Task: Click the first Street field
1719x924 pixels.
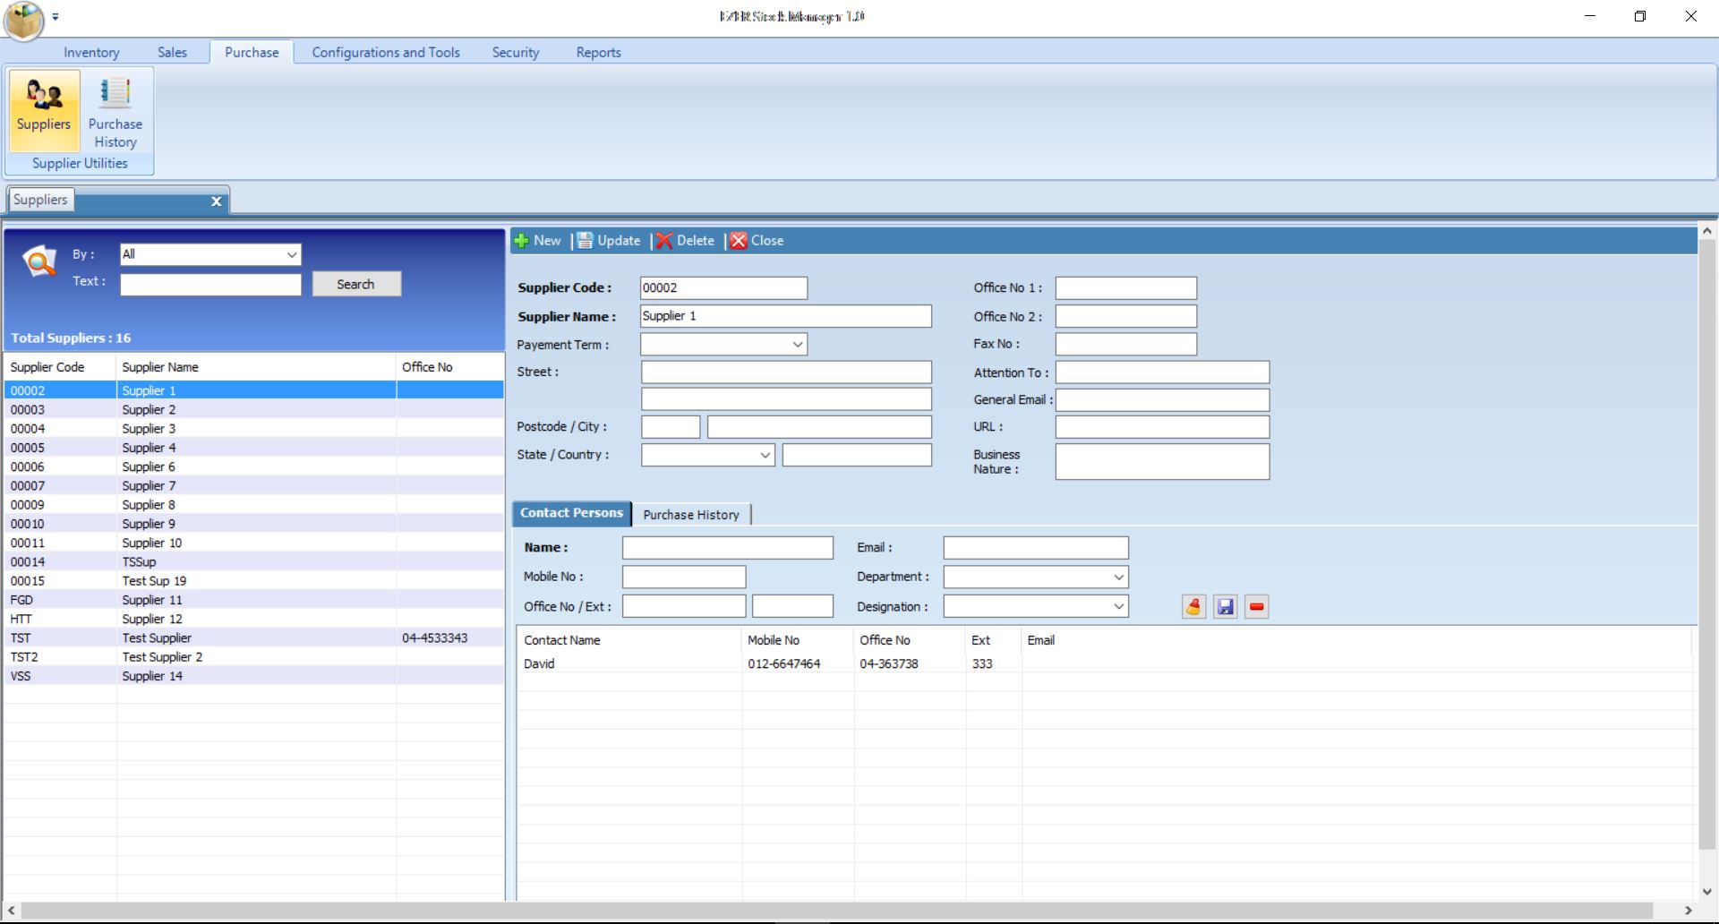Action: pyautogui.click(x=786, y=372)
